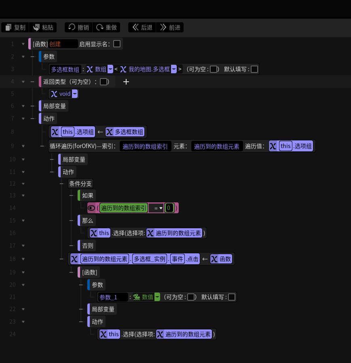Collapse line 12 条件分支 node

tap(23, 184)
